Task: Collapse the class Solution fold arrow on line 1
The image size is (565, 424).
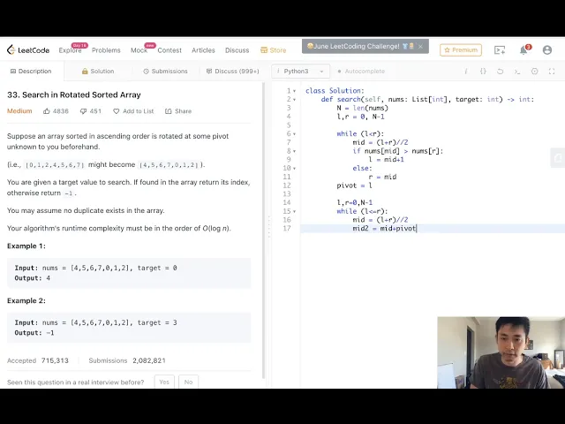Action: click(294, 91)
